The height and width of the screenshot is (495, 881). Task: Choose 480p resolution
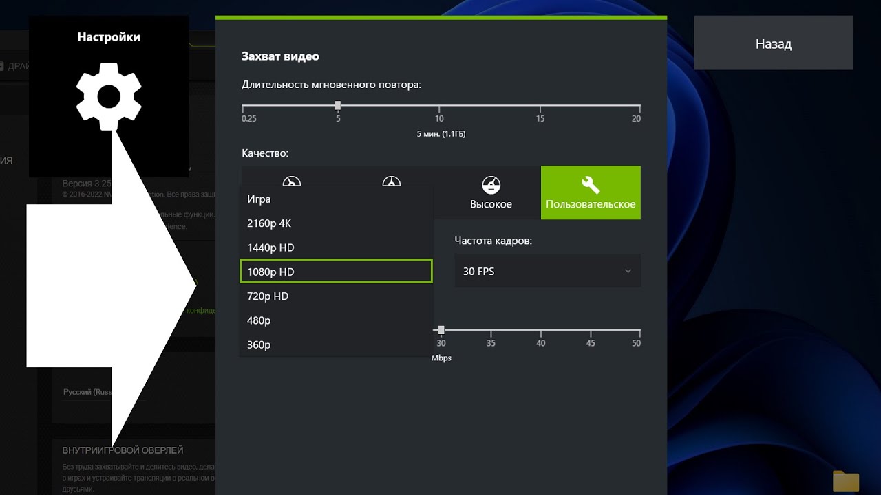click(336, 320)
